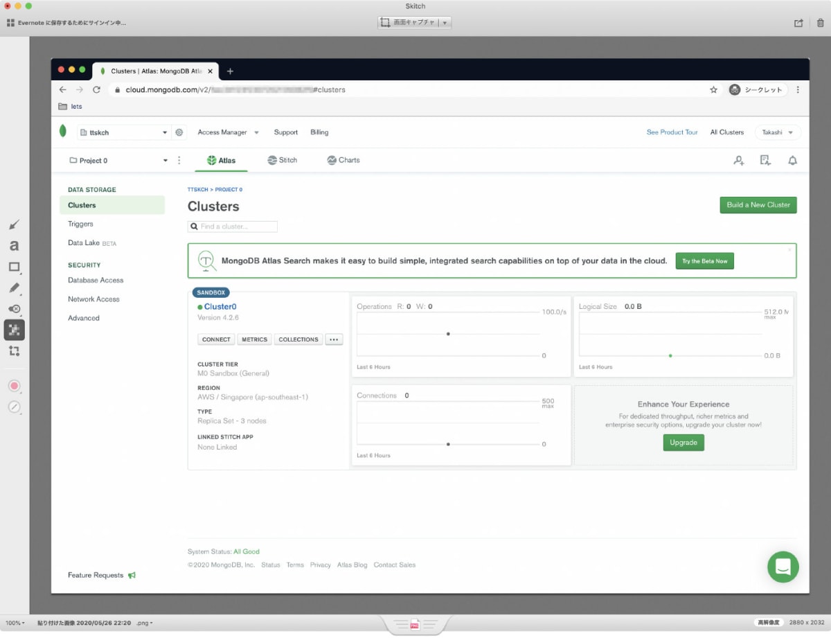Click the Find a cluster search field

233,227
